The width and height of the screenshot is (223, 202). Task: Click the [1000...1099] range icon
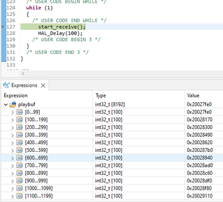20,188
